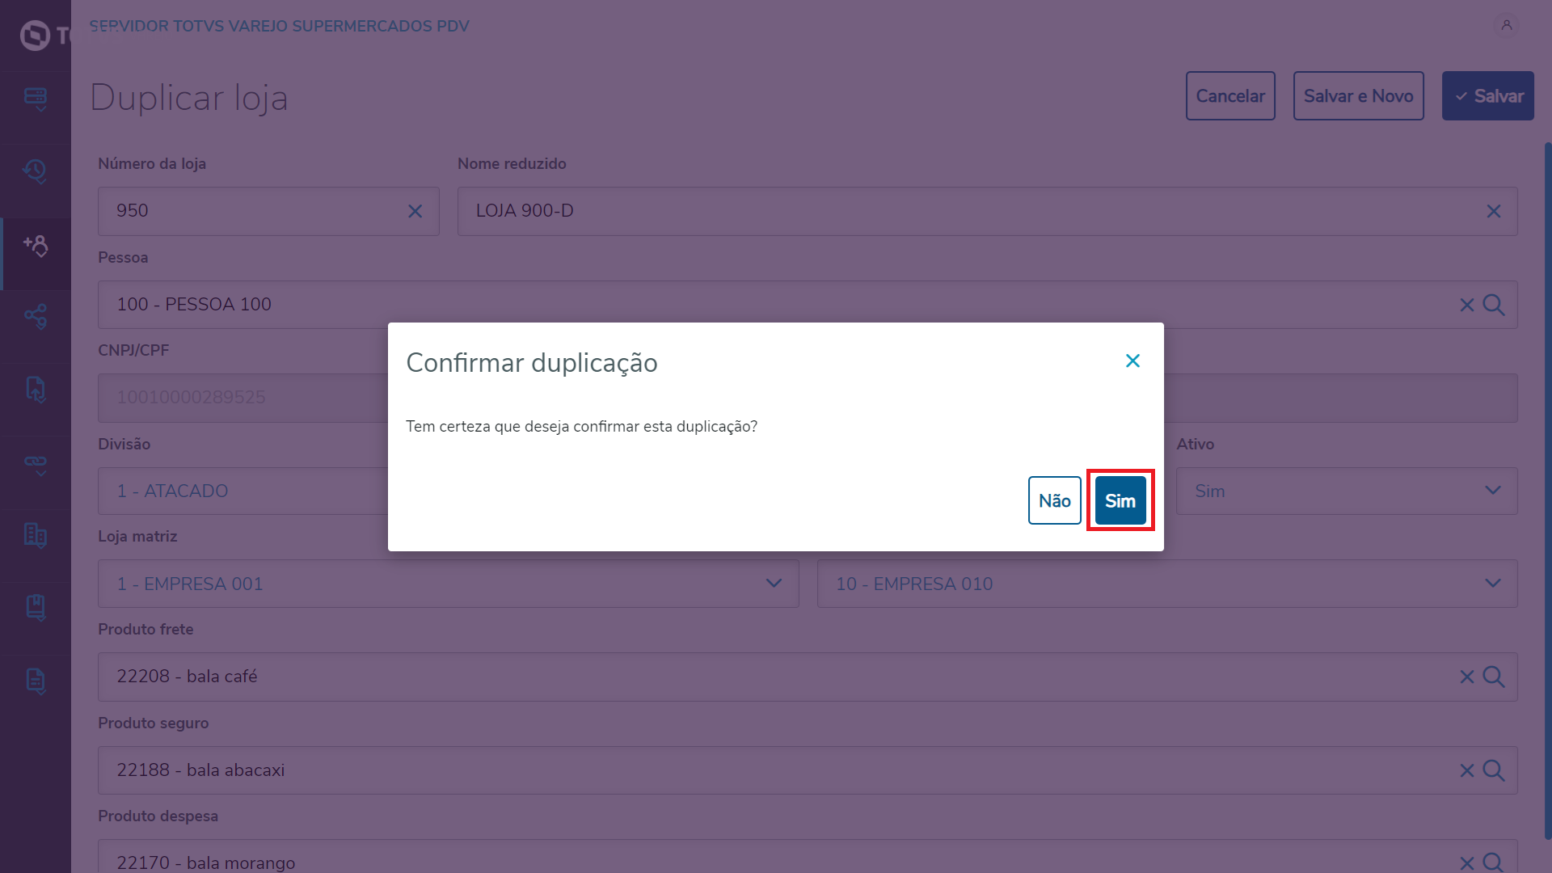Expand the Ativo dropdown
The height and width of the screenshot is (873, 1552).
click(1492, 491)
